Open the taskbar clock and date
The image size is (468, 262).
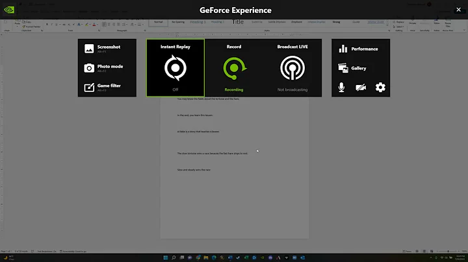click(461, 257)
